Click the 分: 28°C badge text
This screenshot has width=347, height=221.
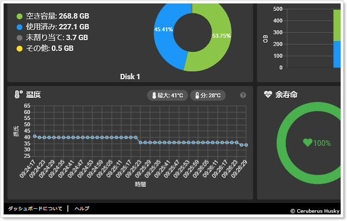pyautogui.click(x=211, y=95)
